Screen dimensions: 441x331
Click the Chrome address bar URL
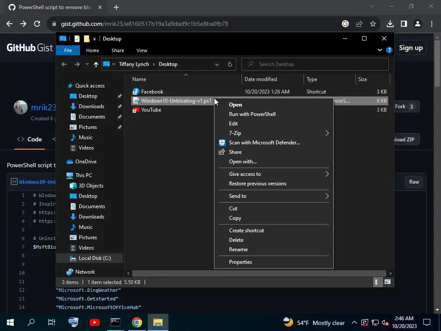tap(145, 24)
